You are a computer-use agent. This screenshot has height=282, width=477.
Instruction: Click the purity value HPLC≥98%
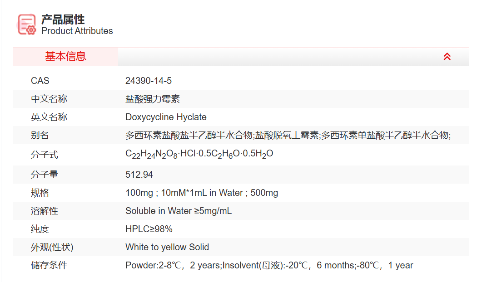point(149,229)
